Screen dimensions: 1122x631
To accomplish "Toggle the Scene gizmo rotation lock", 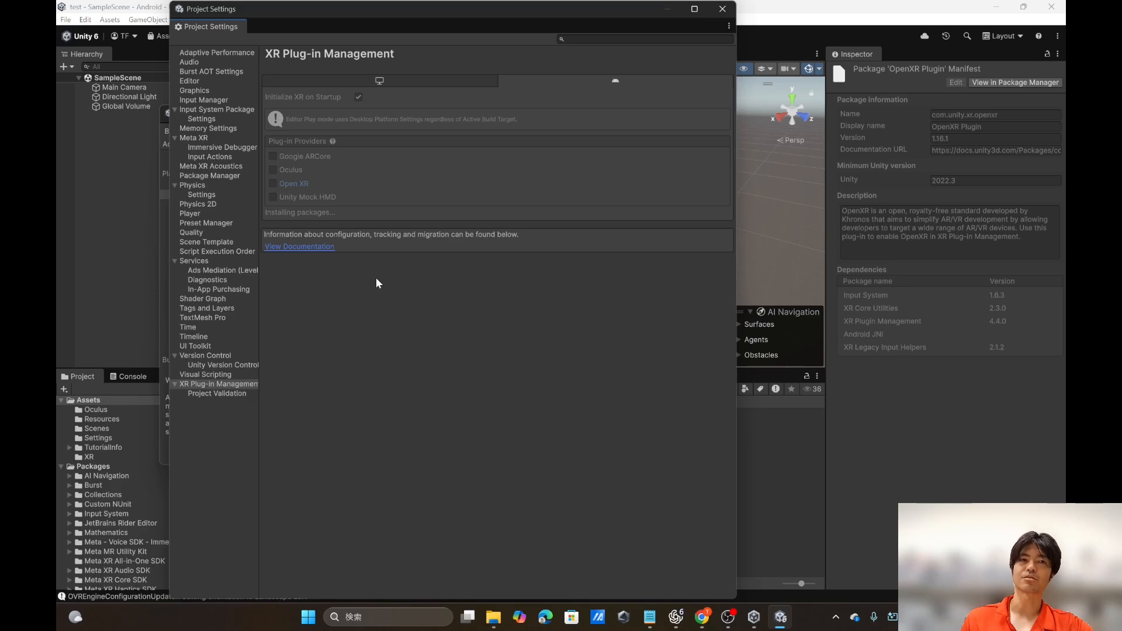I will click(x=811, y=93).
